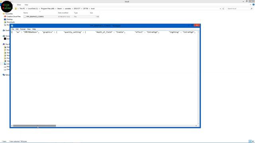Click the Homegroup icon in sidebar
The height and width of the screenshot is (143, 255).
4,36
